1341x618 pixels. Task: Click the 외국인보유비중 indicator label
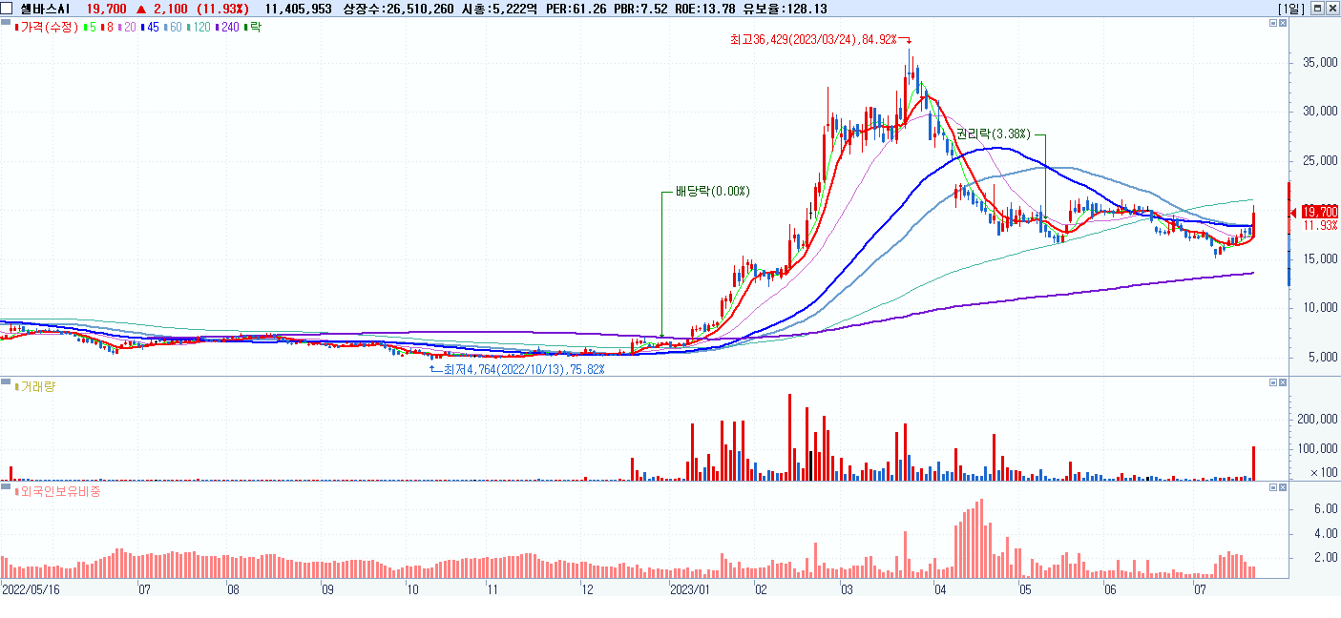pos(61,491)
